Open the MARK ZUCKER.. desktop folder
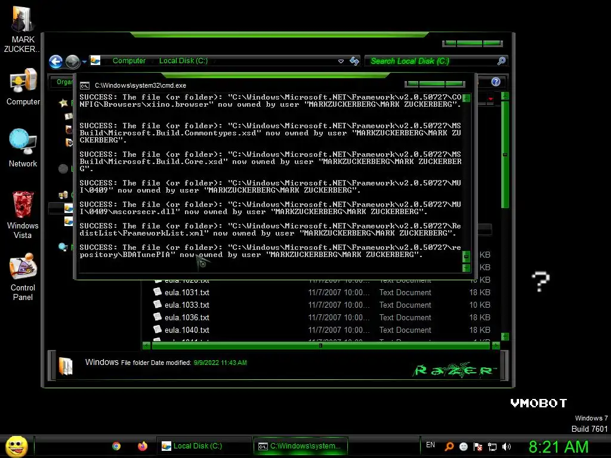 coord(23,29)
